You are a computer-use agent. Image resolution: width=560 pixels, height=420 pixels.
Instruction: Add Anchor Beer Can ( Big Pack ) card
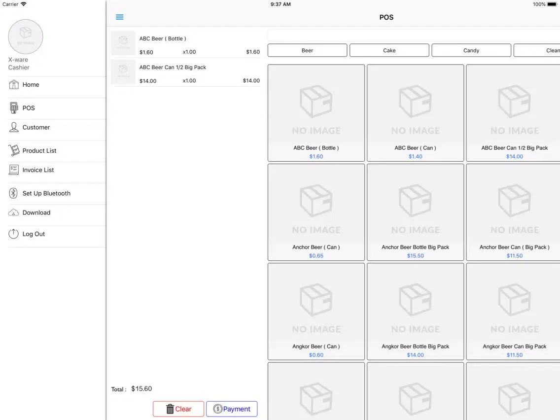(x=514, y=212)
